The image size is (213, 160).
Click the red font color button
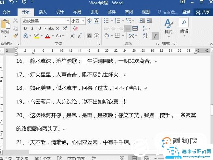[47, 36]
